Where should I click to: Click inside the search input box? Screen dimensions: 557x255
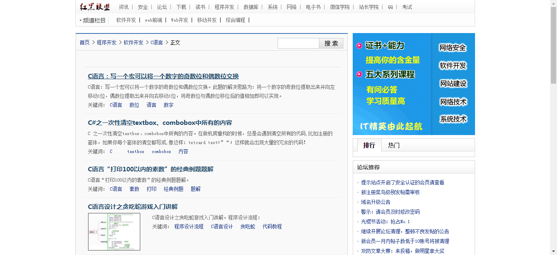[298, 43]
